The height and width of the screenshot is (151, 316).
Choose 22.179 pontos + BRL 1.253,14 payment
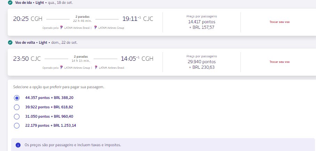(17, 126)
